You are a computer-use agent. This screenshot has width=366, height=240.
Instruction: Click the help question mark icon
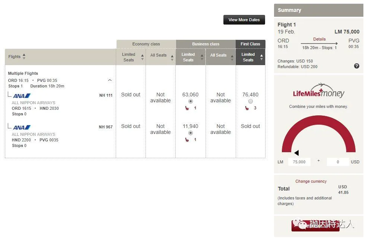[356, 66]
